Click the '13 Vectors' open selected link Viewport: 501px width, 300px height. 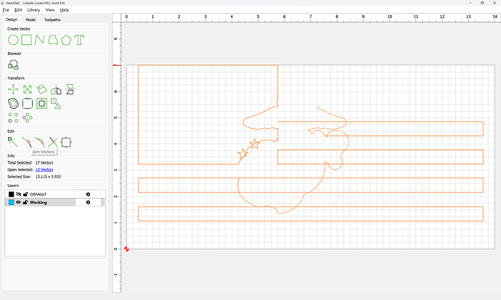[44, 170]
